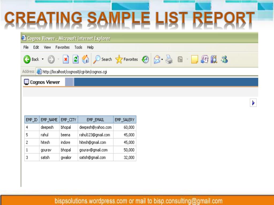
Task: Open the reference books toolbar icon
Action: click(214, 59)
